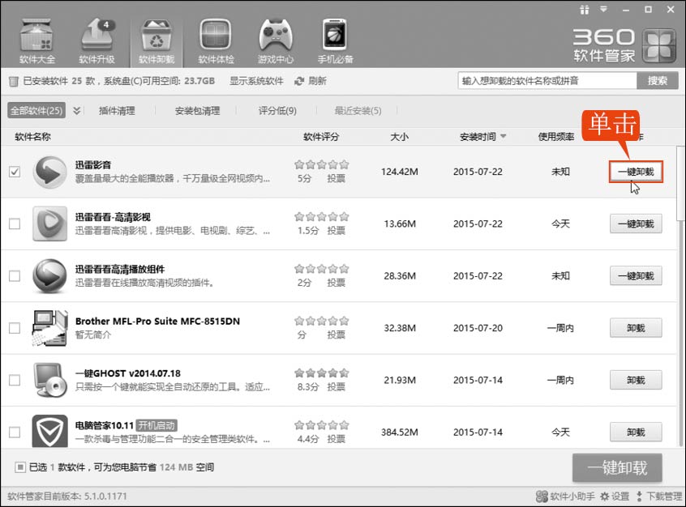Viewport: 686px width, 507px height.
Task: Click the rating stars for Brother MFL-Pro Suite
Action: [x=322, y=321]
